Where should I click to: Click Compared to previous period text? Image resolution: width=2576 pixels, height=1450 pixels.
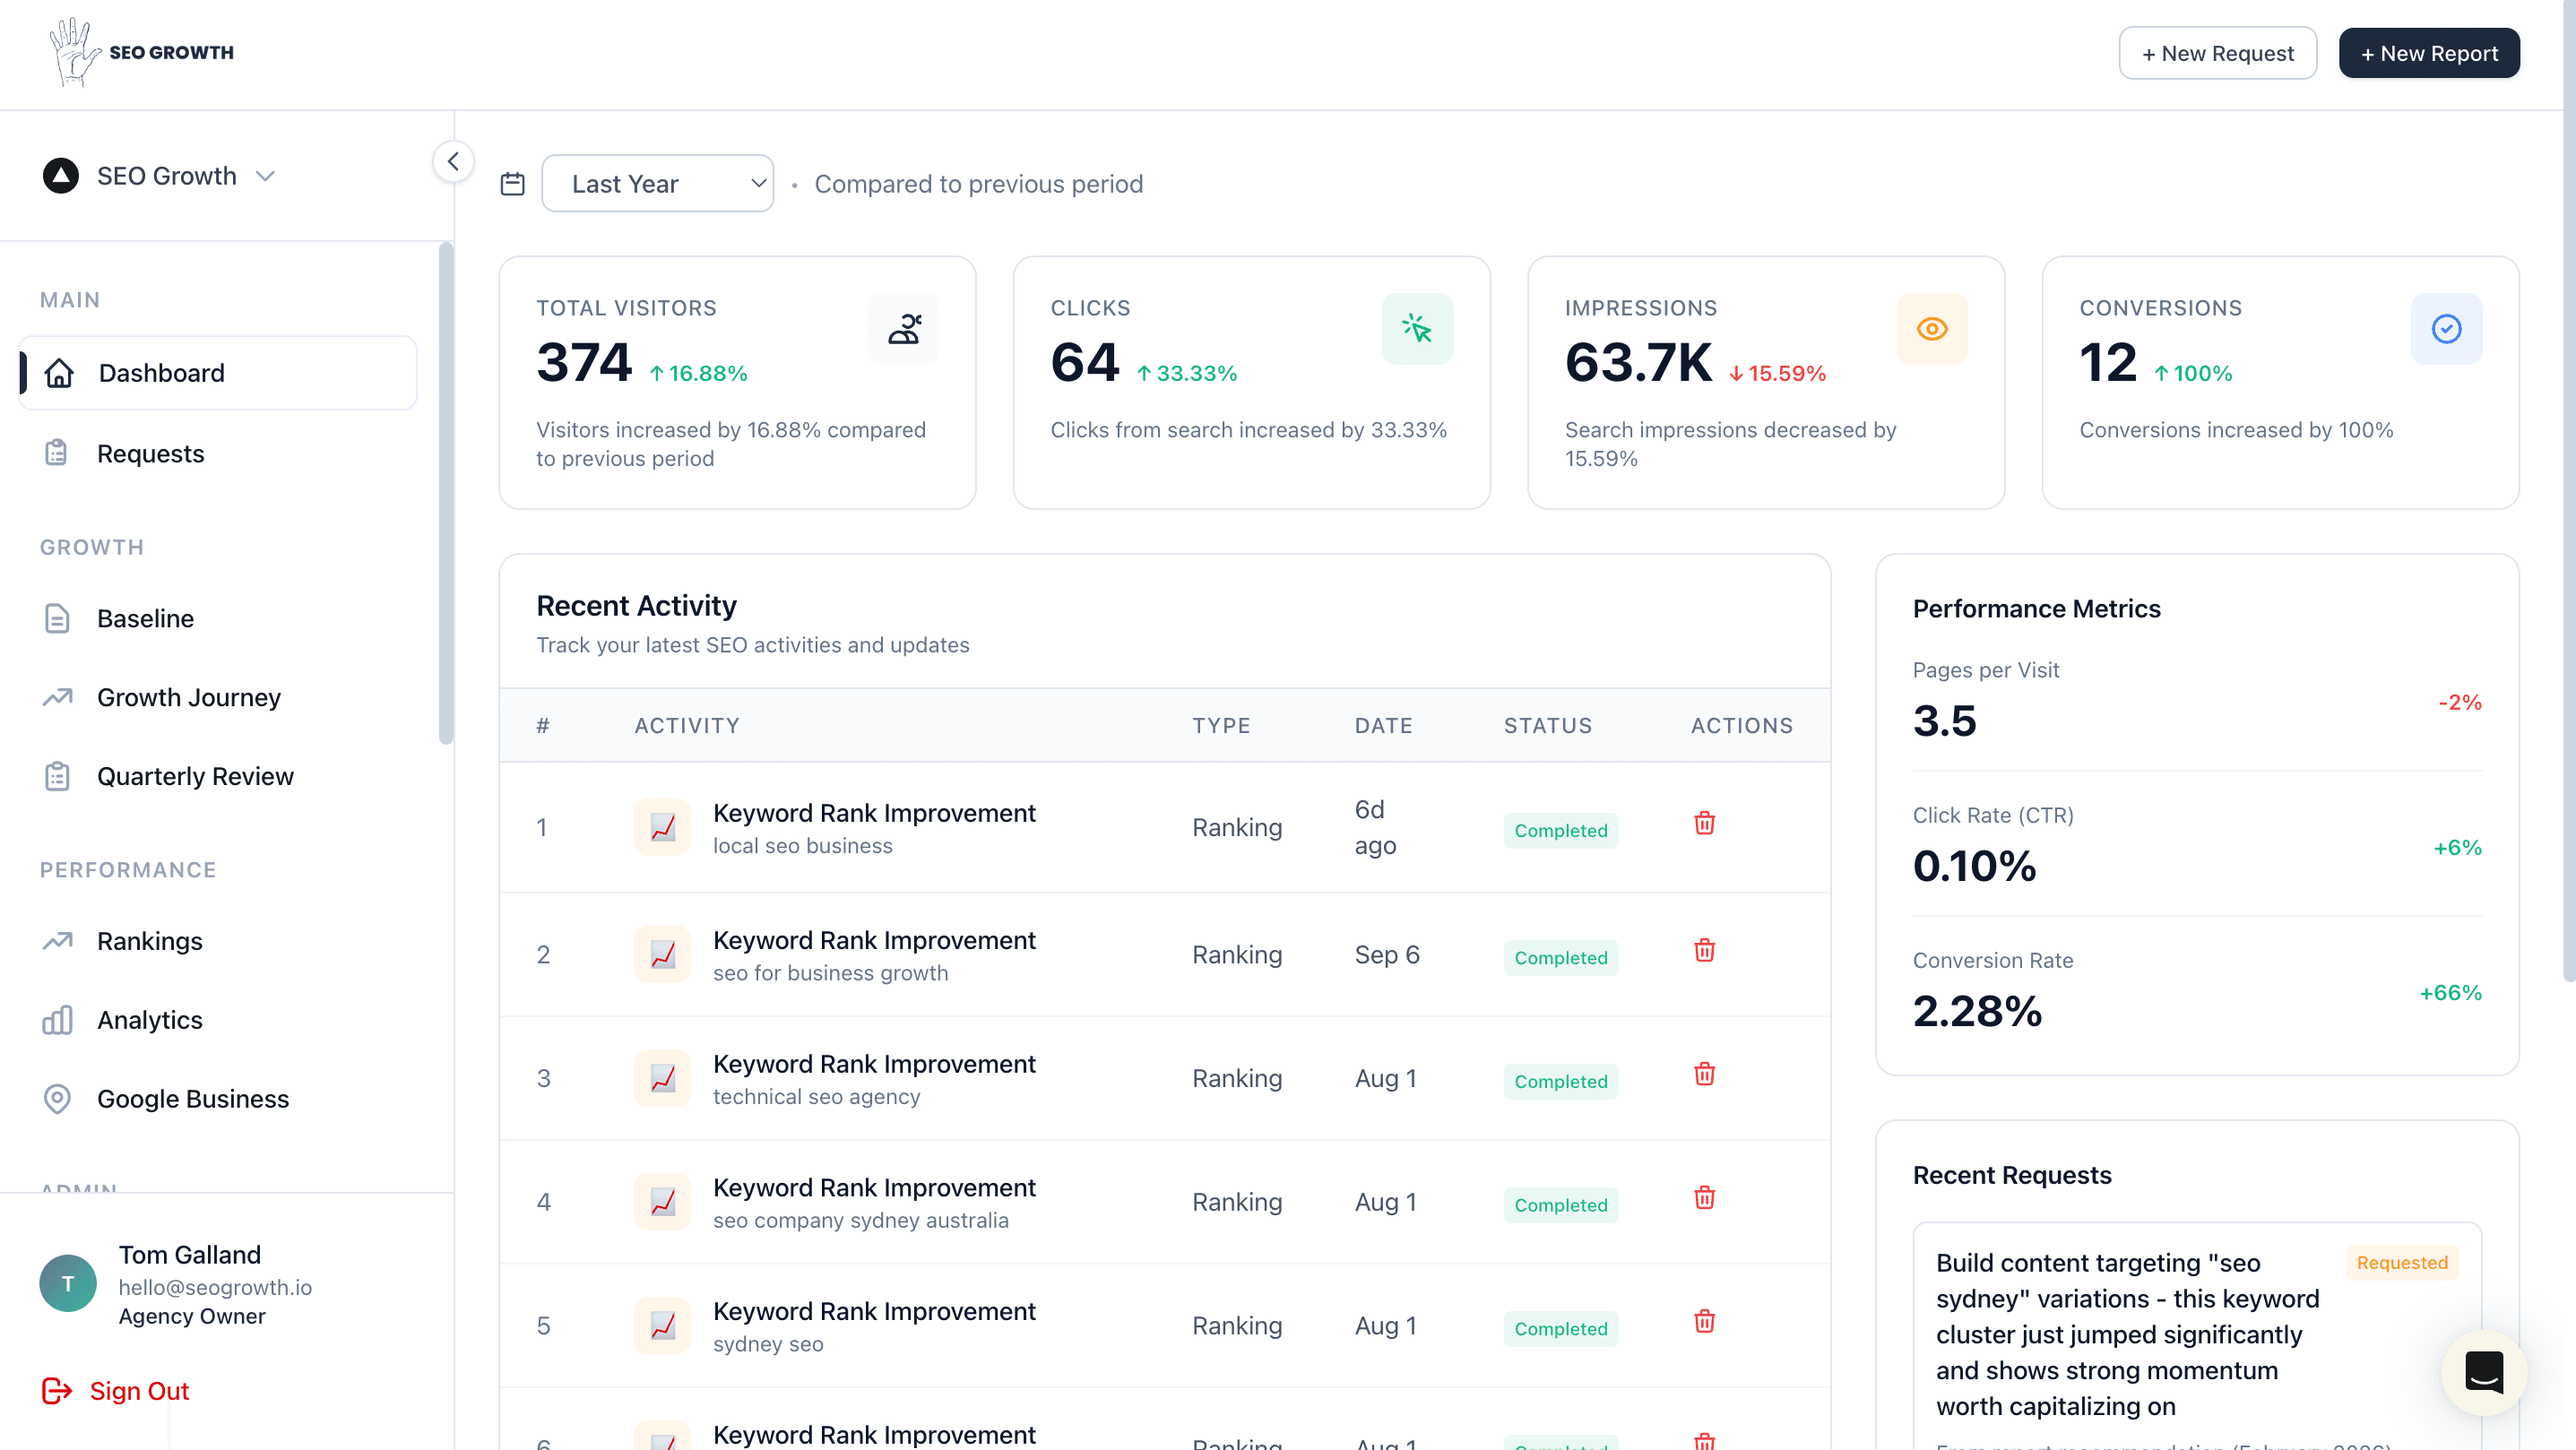point(978,184)
